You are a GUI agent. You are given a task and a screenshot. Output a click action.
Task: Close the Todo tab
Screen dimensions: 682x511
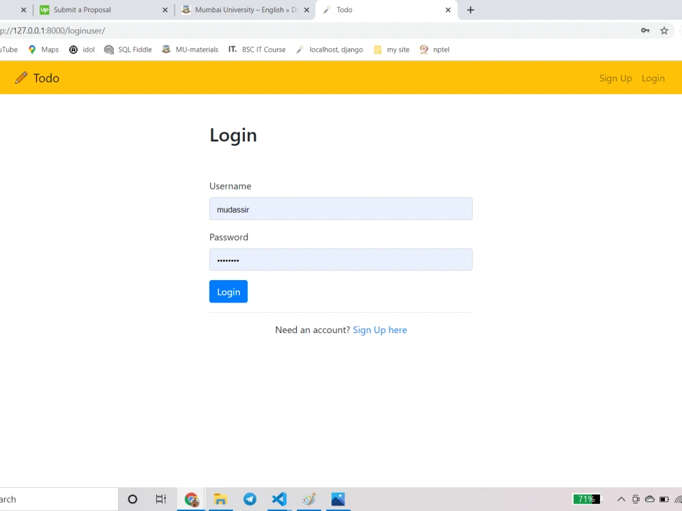point(448,10)
